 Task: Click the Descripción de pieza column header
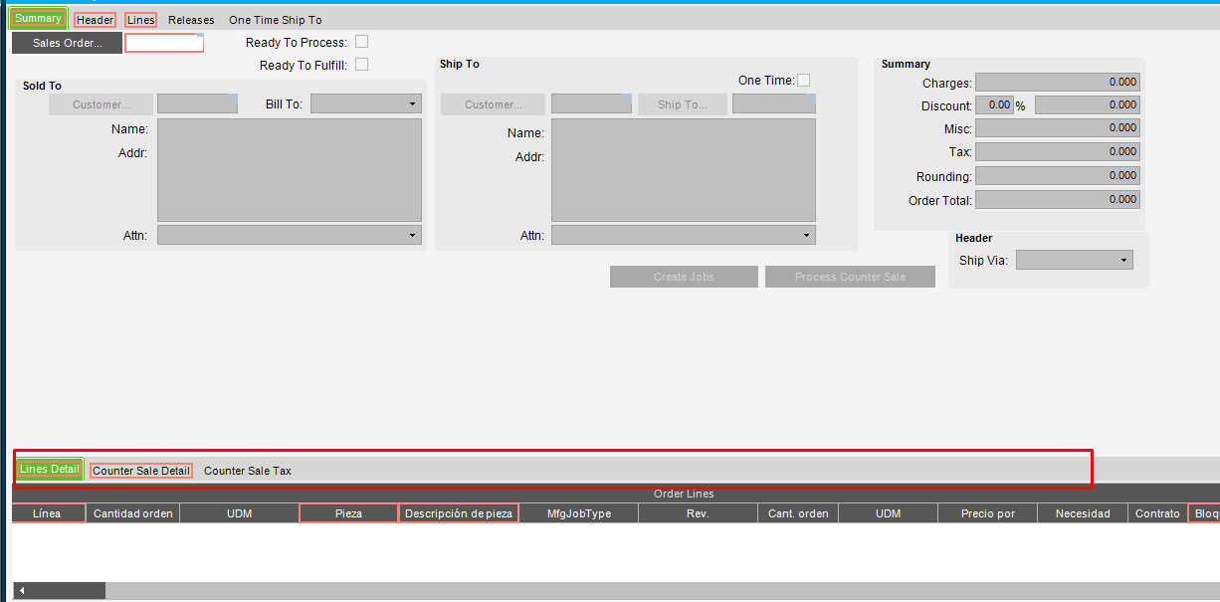459,513
